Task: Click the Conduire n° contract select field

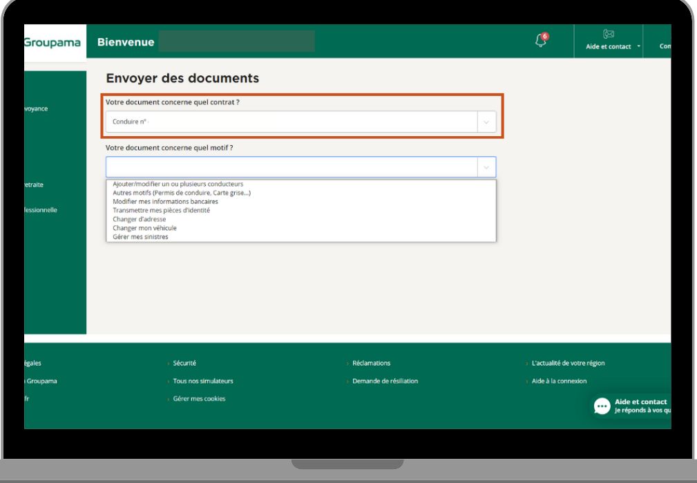Action: pos(301,122)
